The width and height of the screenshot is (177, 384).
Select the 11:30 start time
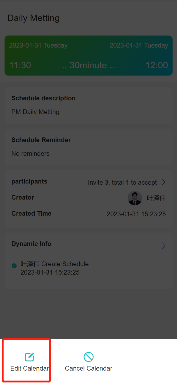(20, 65)
